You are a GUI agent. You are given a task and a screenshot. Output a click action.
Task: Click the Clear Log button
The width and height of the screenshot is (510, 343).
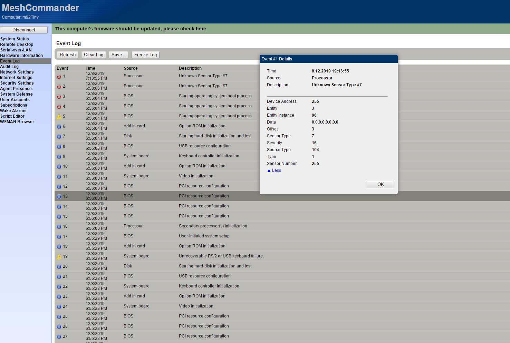(94, 55)
